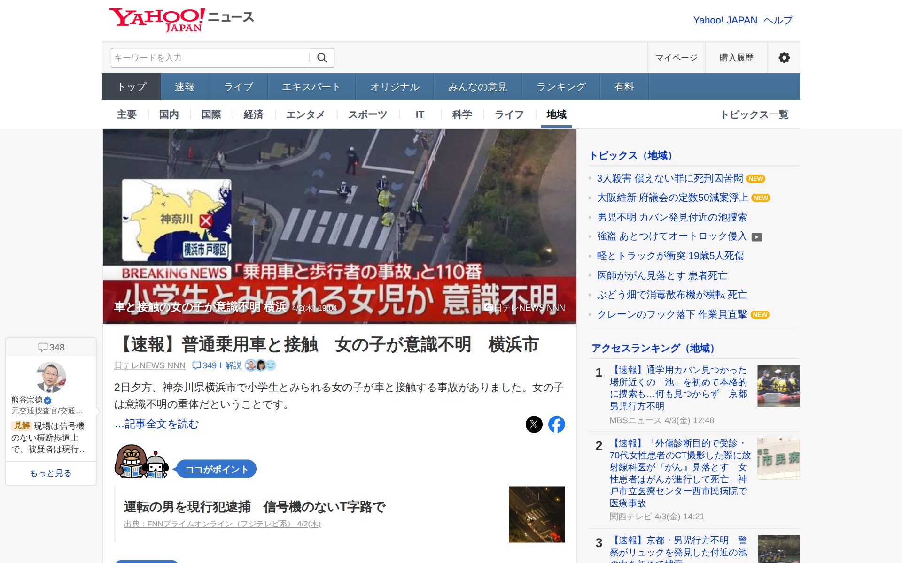Image resolution: width=902 pixels, height=563 pixels.
Task: Open the first ranking article's thumbnail
Action: pos(778,386)
